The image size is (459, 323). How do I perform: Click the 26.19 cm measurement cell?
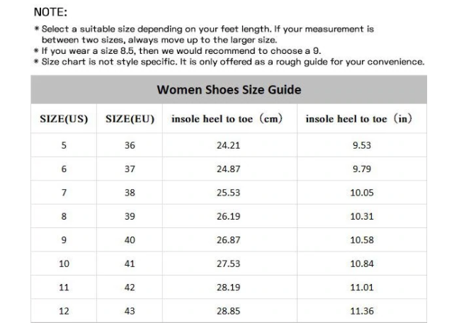click(x=228, y=216)
